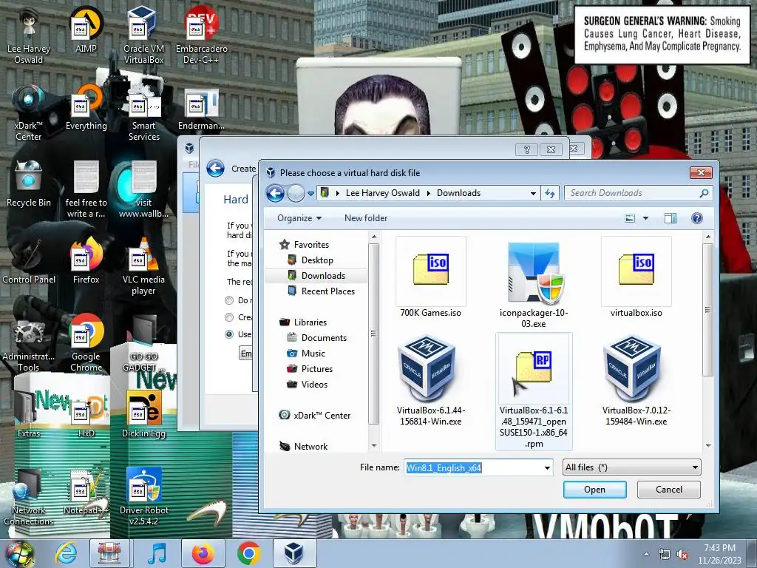Open the Organize dropdown menu
The height and width of the screenshot is (568, 757).
pyautogui.click(x=299, y=218)
